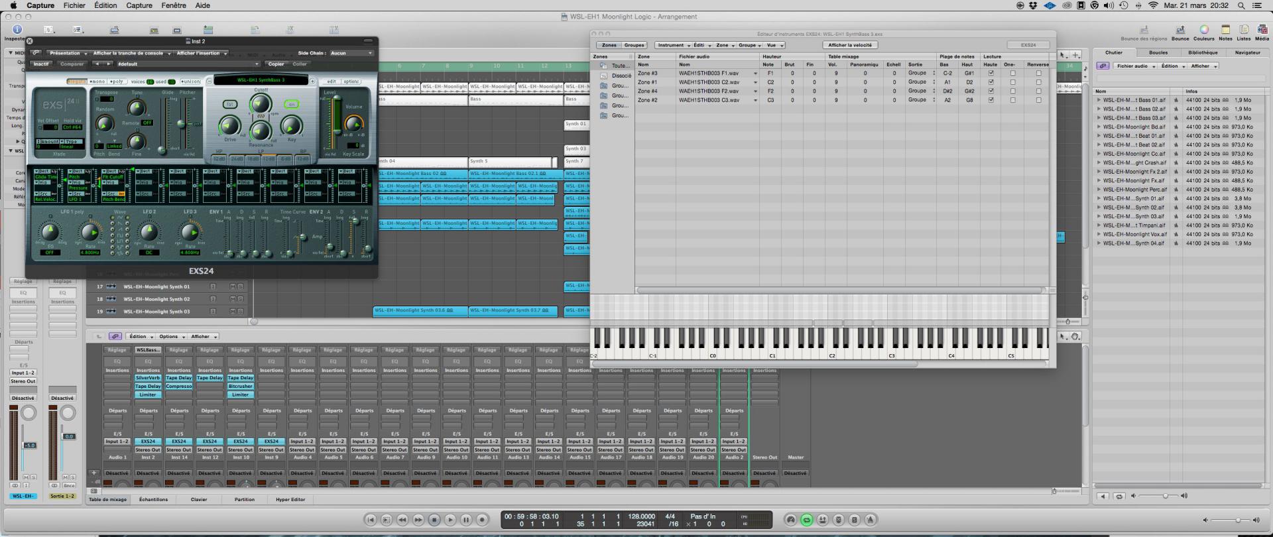Open the Couleurs color palette icon

coord(1204,30)
